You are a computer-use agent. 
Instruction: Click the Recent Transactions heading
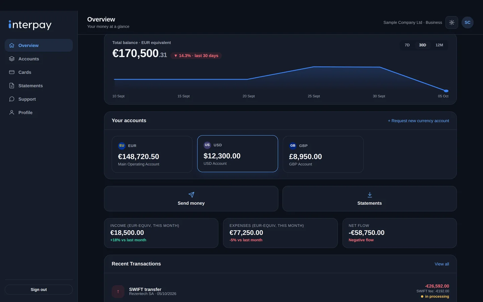136,264
